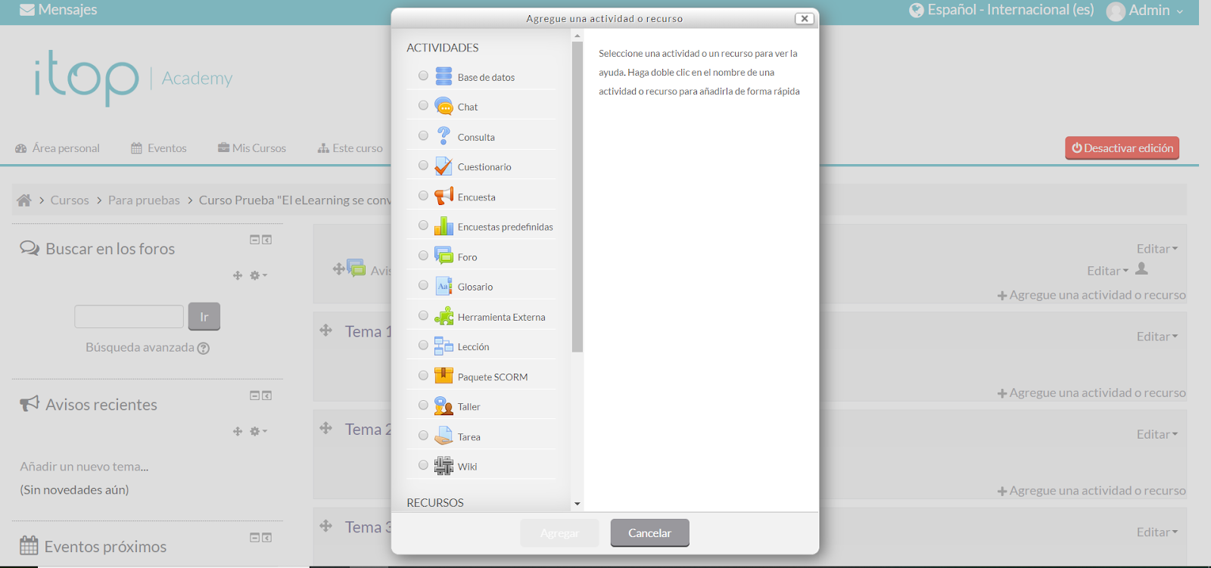Click the Encuesta megaphone icon
The image size is (1211, 568).
444,197
